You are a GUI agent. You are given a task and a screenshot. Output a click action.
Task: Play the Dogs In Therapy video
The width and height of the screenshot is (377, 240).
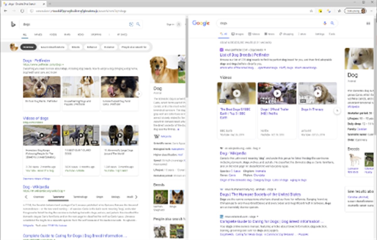(318, 93)
